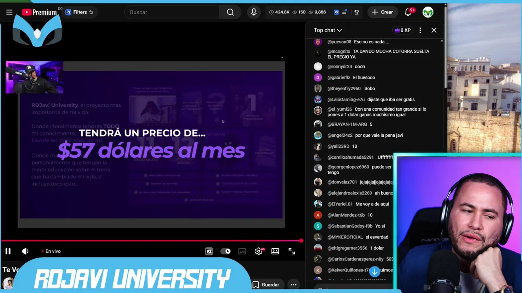Screen dimensions: 522x293
Task: Click the progress bar scrubber handle
Action: [301, 241]
